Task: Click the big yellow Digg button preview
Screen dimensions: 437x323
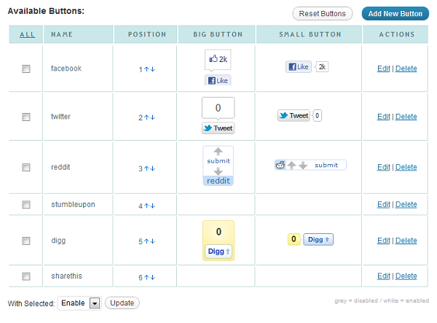Action: coord(219,241)
